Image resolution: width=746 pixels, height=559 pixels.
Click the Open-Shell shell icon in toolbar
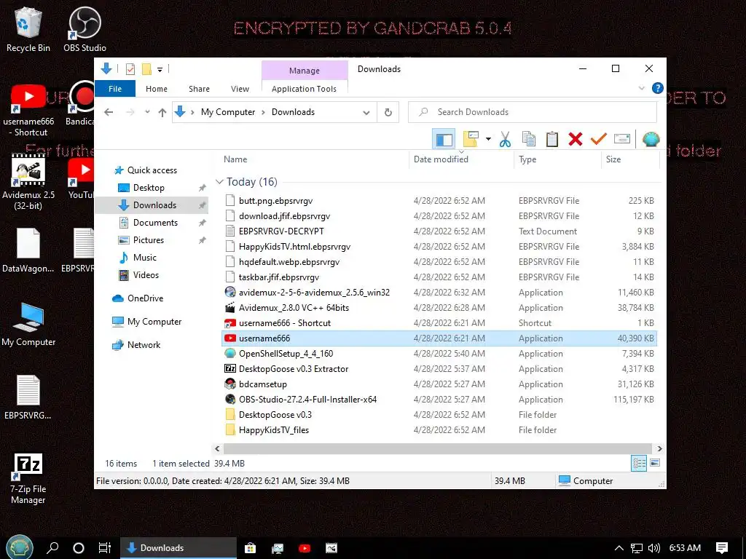click(x=651, y=139)
